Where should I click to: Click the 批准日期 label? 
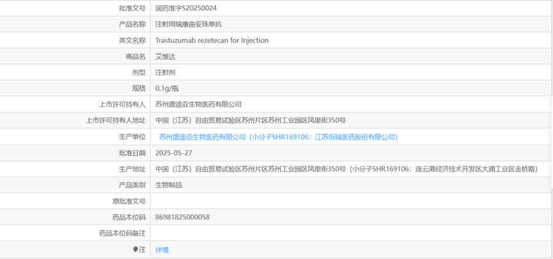[132, 153]
